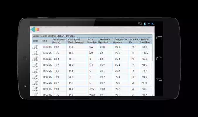Click humidity value 70

coord(133,77)
